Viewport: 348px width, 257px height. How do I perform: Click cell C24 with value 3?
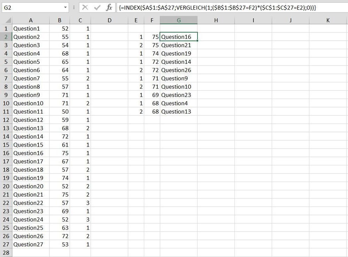pyautogui.click(x=80, y=219)
